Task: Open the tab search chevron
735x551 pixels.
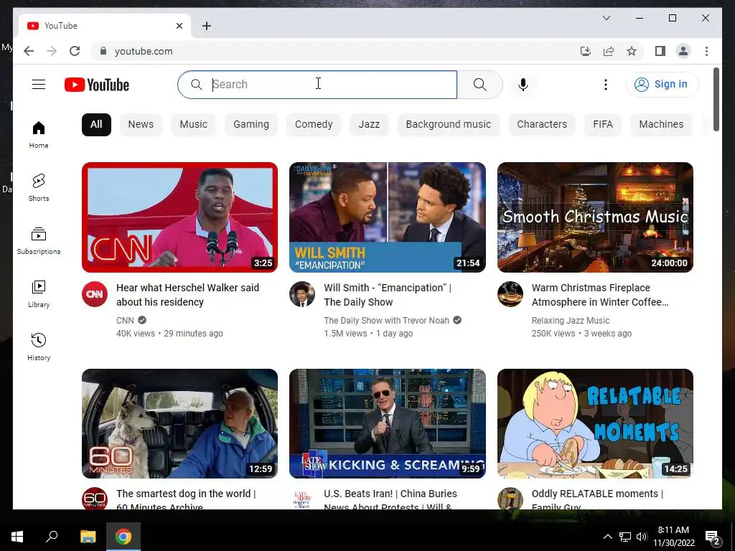Action: click(606, 18)
